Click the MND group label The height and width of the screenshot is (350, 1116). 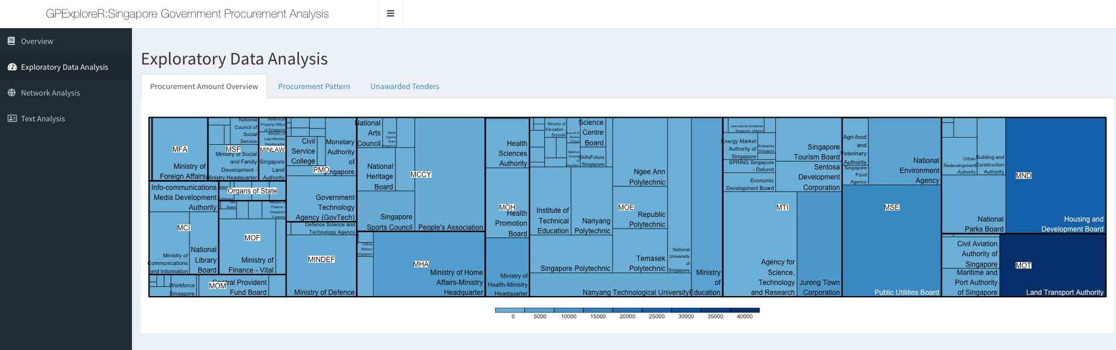point(1023,176)
